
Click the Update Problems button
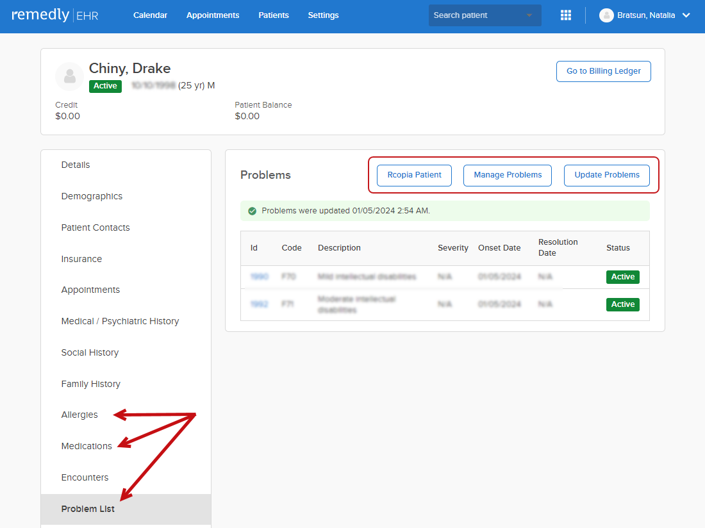point(606,175)
